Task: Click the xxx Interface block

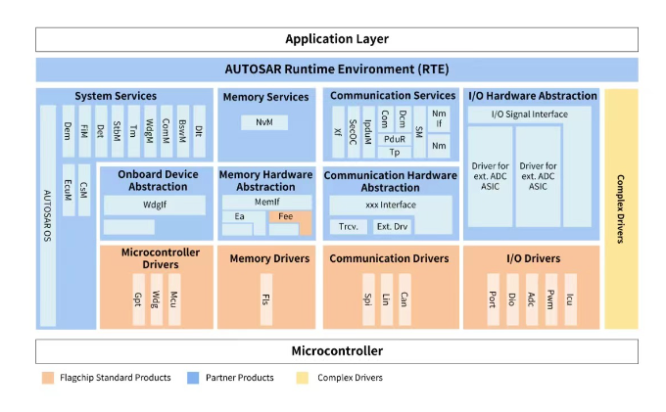Action: [x=391, y=206]
